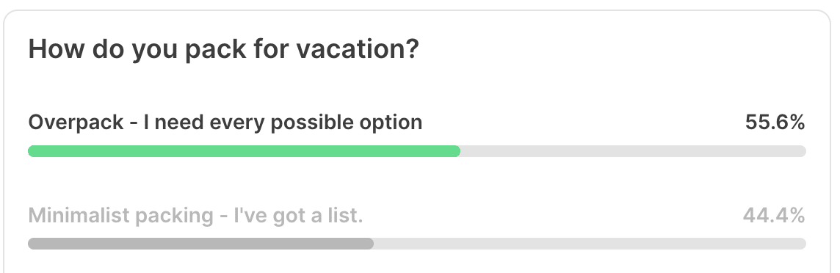
Task: Click the unfilled light-gray part of the Overpack bar
Action: point(633,151)
